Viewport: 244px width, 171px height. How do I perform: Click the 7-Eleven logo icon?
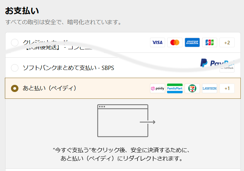(x=192, y=88)
